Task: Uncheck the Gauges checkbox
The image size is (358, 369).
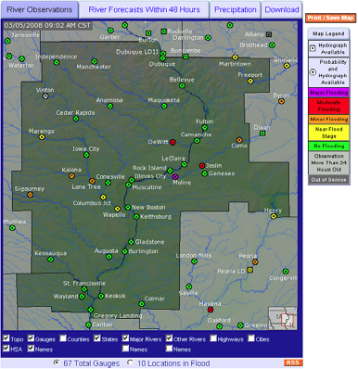Action: tap(31, 338)
